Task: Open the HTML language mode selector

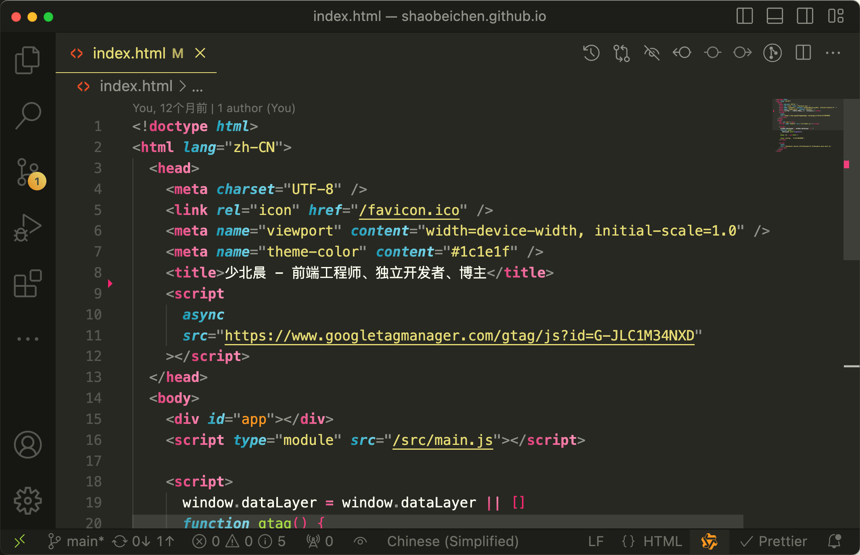Action: 662,541
